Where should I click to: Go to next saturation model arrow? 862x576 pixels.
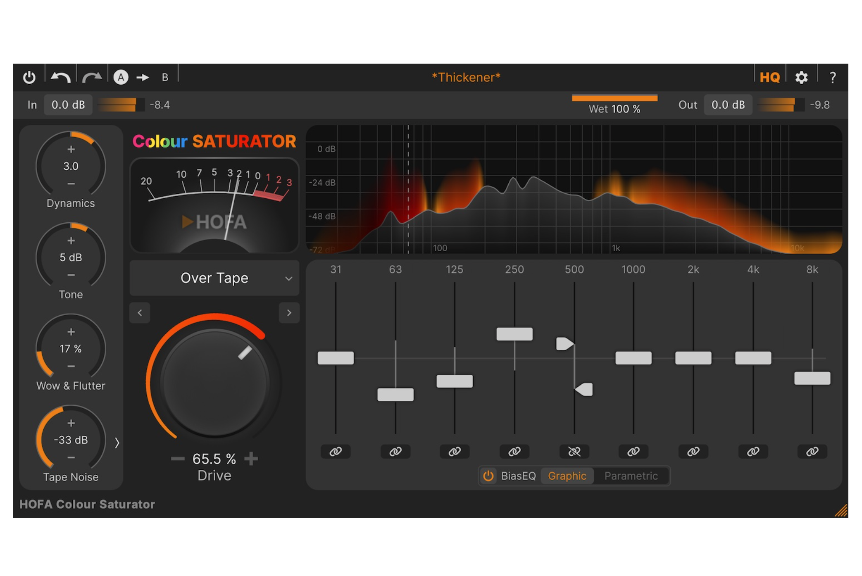[x=289, y=313]
